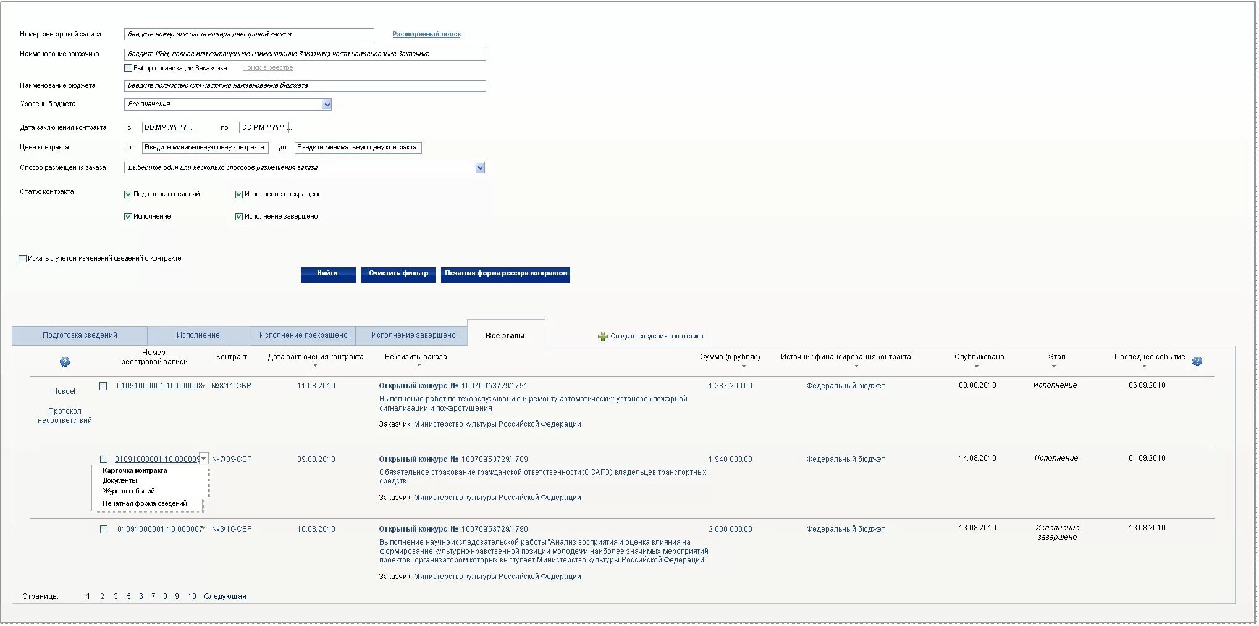
Task: Toggle Выбор организации Заказчика checkbox
Action: point(128,68)
